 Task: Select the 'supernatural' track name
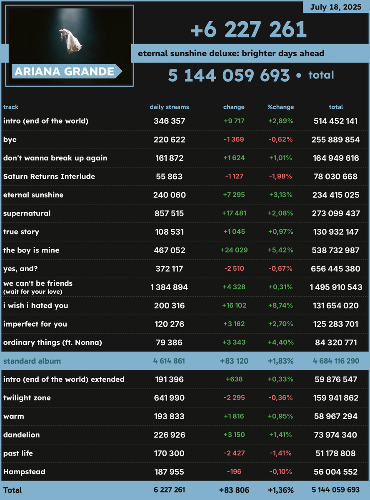pyautogui.click(x=27, y=213)
